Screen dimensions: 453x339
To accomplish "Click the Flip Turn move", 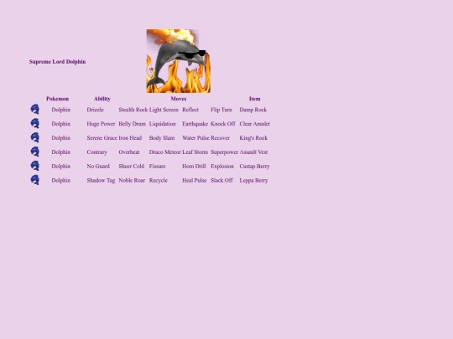I will point(221,110).
